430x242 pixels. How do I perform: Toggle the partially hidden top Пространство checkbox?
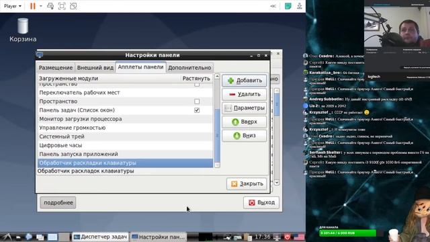[197, 85]
